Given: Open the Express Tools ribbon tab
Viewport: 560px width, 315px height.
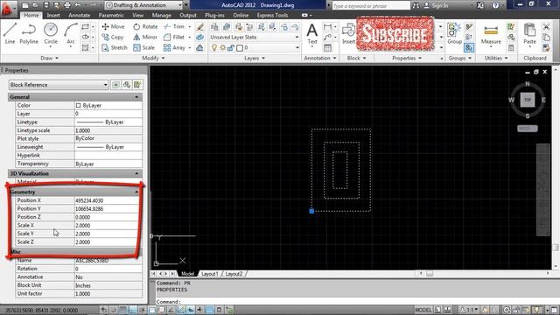Looking at the screenshot, I should tap(272, 16).
